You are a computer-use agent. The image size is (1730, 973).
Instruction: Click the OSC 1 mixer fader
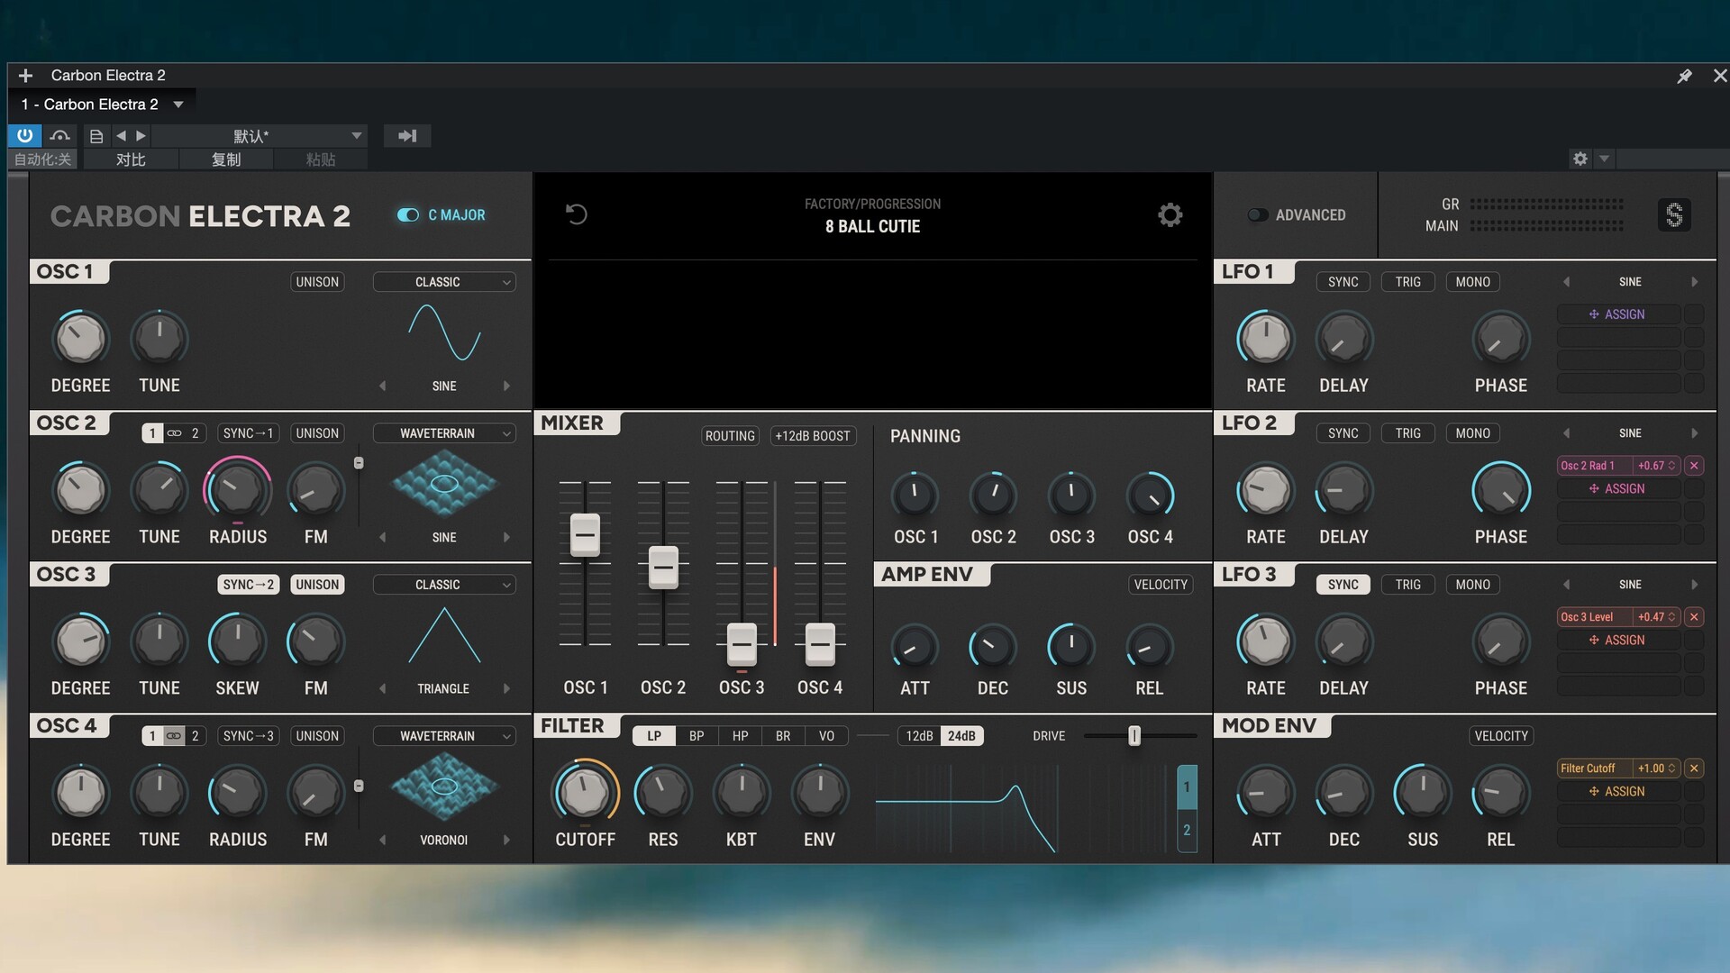click(585, 535)
